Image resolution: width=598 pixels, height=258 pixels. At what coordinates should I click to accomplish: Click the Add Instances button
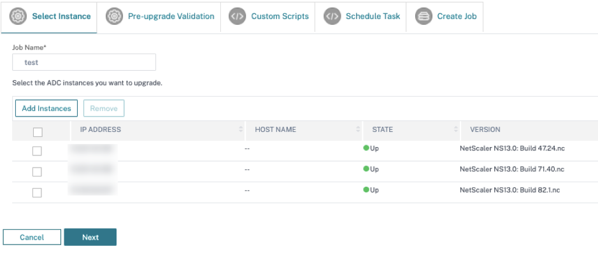point(46,108)
